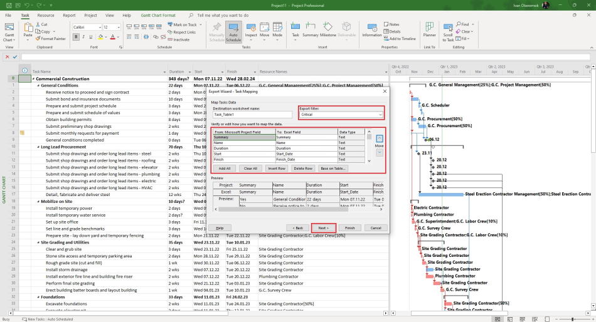Open the Task Name column filter arrow
596x322 pixels.
[164, 72]
